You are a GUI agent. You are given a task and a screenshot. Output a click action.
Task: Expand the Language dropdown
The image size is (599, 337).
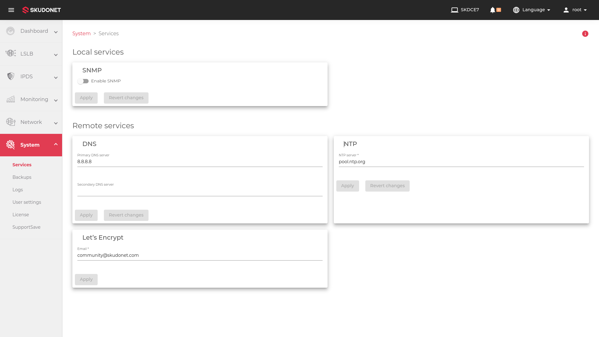pos(532,10)
